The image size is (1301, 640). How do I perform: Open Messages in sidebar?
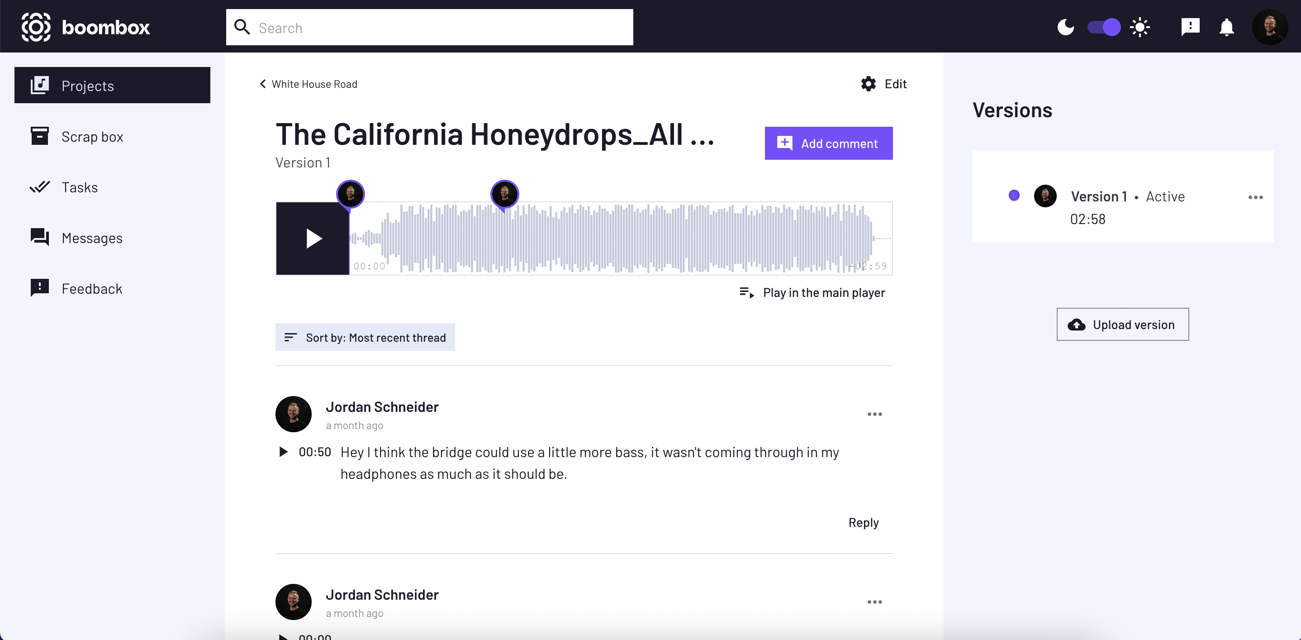pos(92,238)
